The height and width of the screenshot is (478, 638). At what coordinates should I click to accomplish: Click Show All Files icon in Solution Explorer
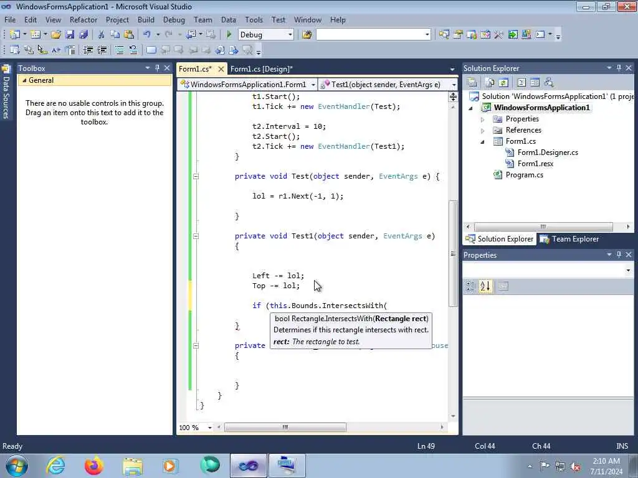(490, 83)
